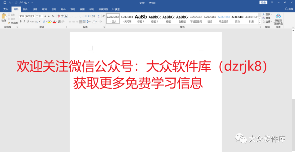Click the Sort A-Z icon
295x152 pixels.
99,16
